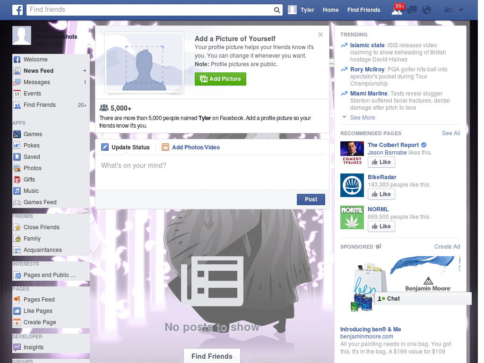The height and width of the screenshot is (363, 484).
Task: Open Find Friends in left sidebar
Action: [x=40, y=105]
